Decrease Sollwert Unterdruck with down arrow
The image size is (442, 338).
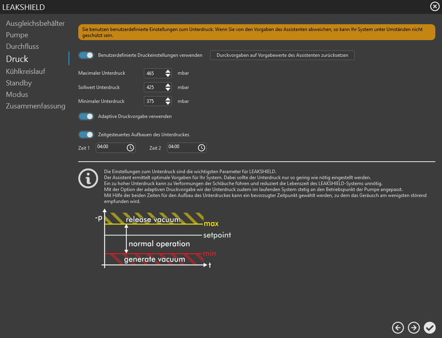coord(168,89)
